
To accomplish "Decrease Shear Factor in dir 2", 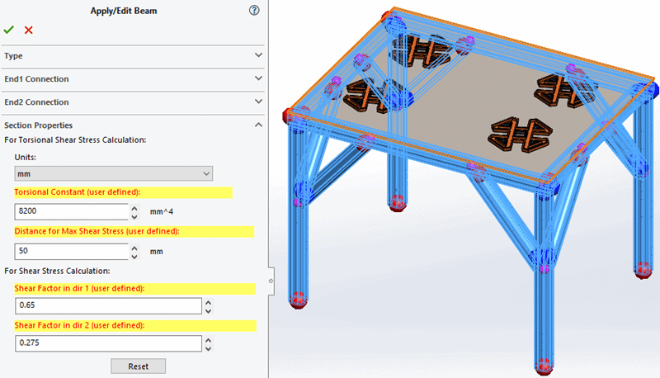I will click(x=209, y=349).
